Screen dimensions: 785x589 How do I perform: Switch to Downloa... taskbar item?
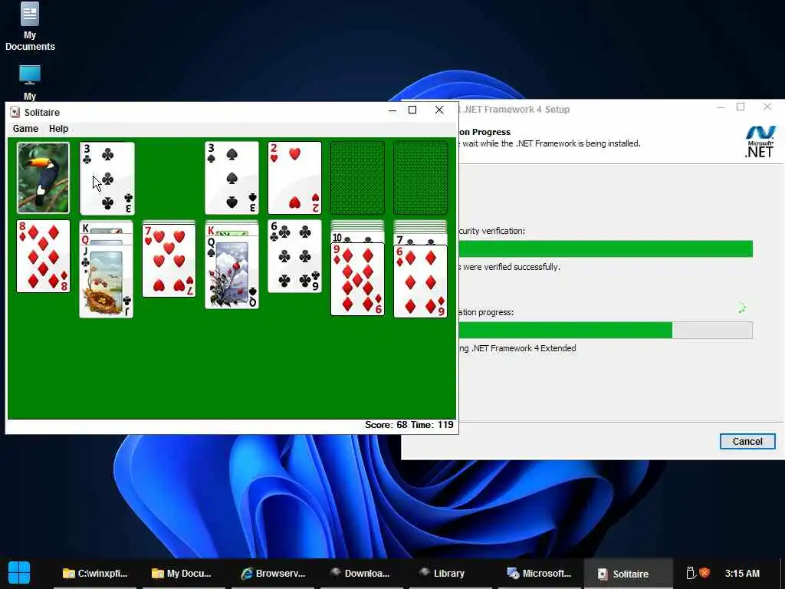point(360,574)
